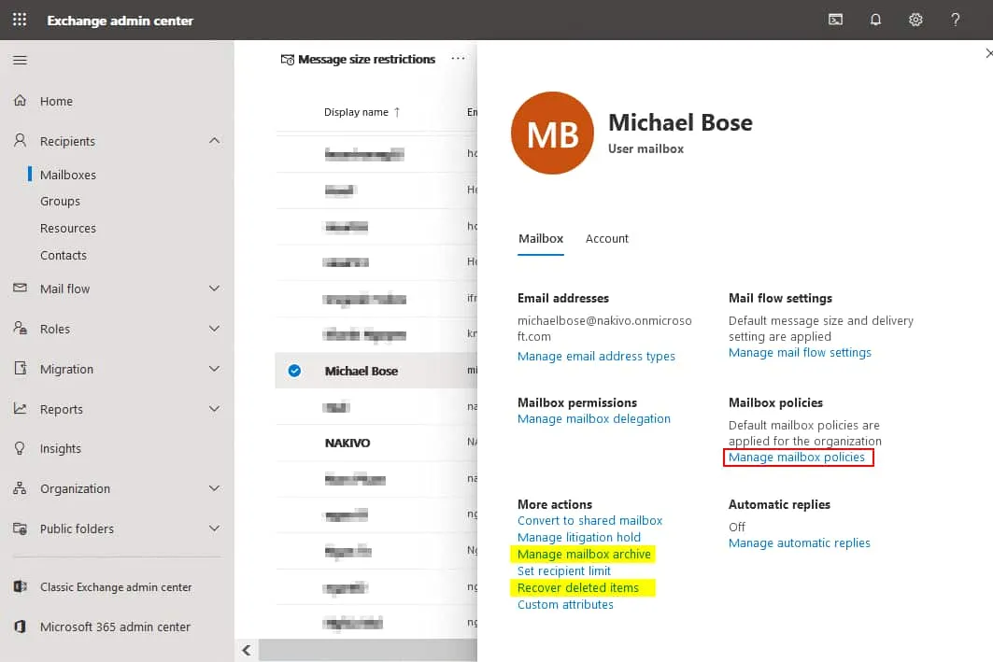
Task: Click the Microsoft 365 admin center icon
Action: 21,627
